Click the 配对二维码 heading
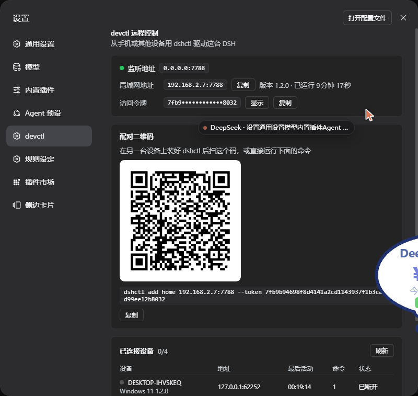This screenshot has width=418, height=396. [136, 137]
